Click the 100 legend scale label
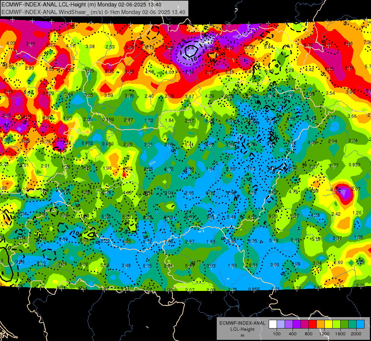 277,334
